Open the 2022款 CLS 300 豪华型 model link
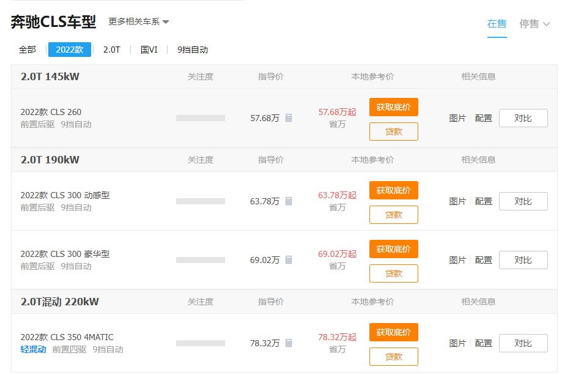 click(65, 254)
